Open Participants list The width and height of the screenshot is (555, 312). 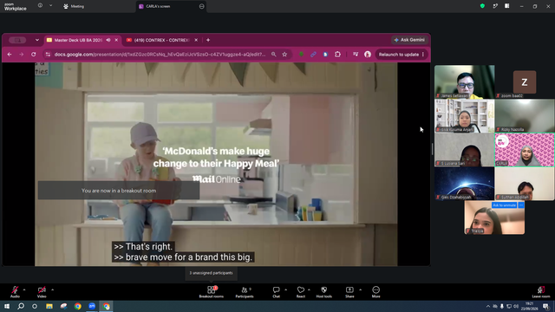[245, 292]
